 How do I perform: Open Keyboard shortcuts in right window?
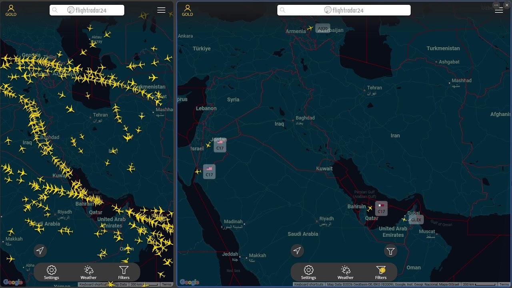point(309,284)
